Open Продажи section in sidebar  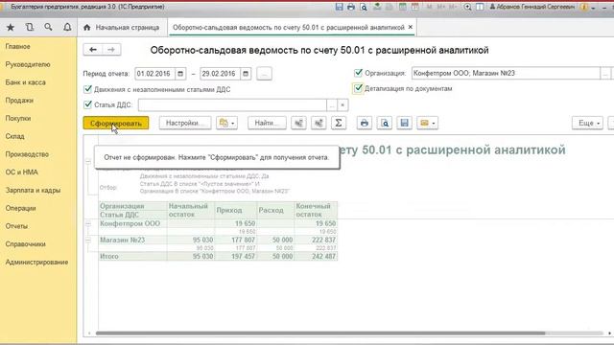click(x=19, y=100)
